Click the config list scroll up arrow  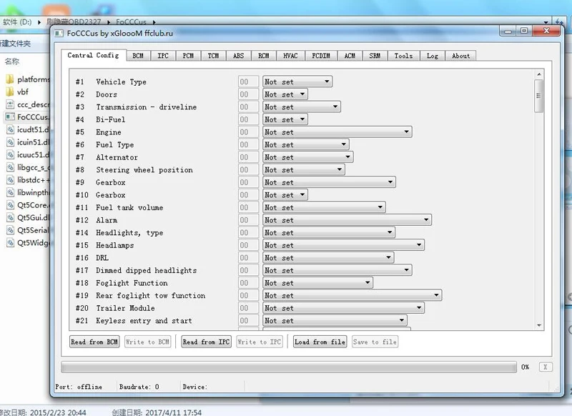point(539,74)
